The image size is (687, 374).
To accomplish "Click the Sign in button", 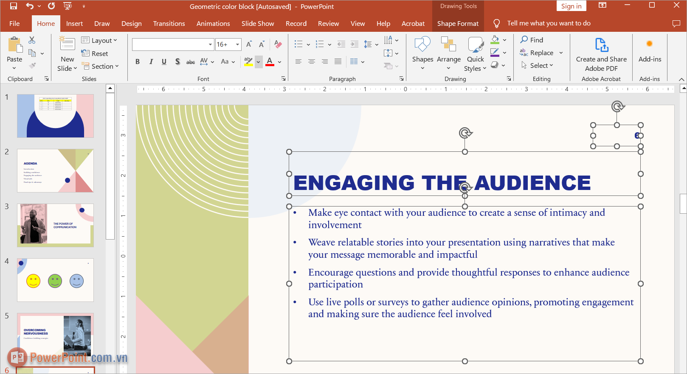I will click(x=571, y=6).
